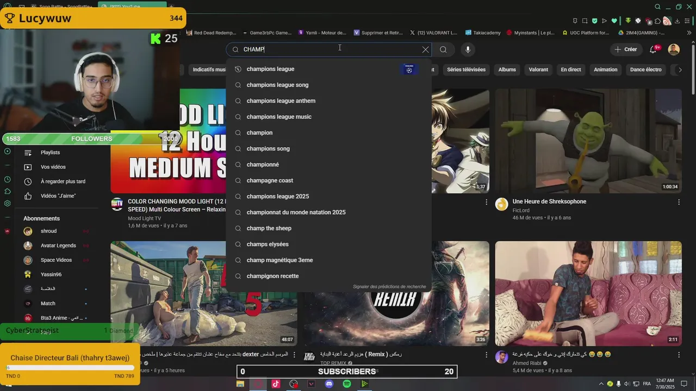Viewport: 696px width, 391px height.
Task: Open browser downloads arrow icon
Action: (x=678, y=21)
